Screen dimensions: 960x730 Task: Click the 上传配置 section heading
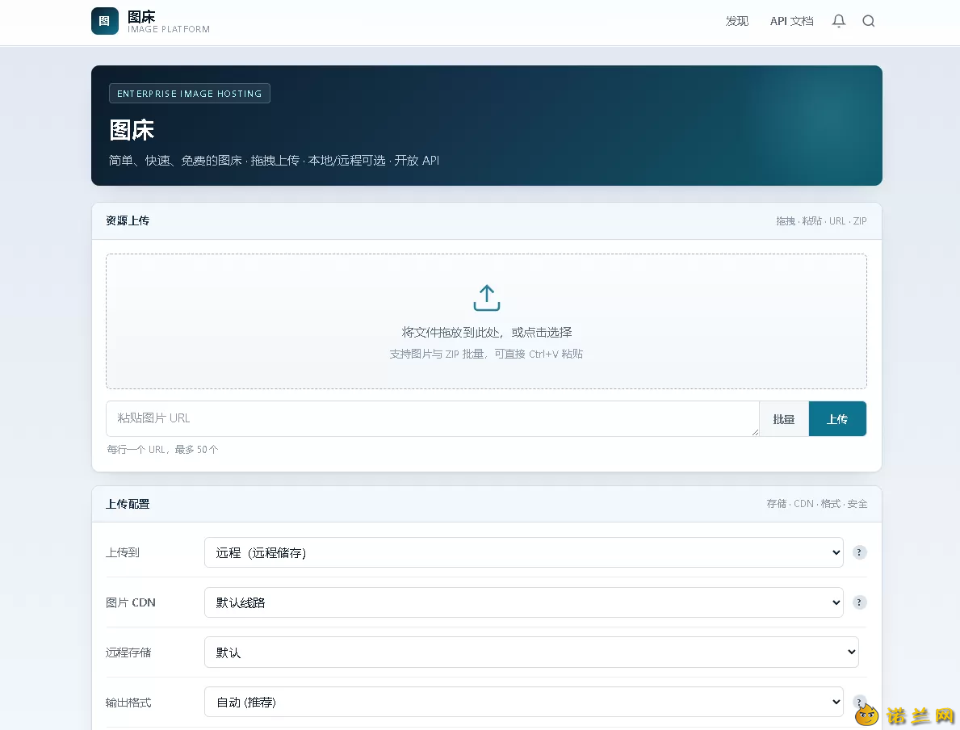pyautogui.click(x=128, y=504)
